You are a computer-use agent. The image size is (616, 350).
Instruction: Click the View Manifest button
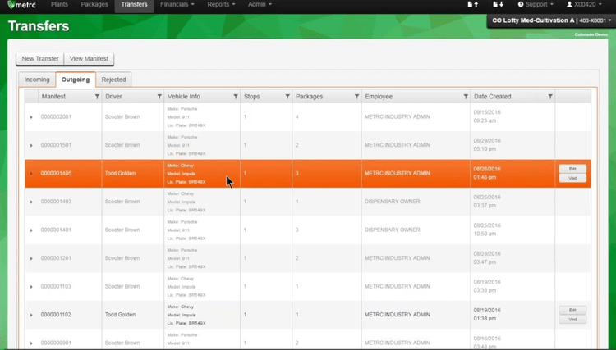tap(89, 59)
